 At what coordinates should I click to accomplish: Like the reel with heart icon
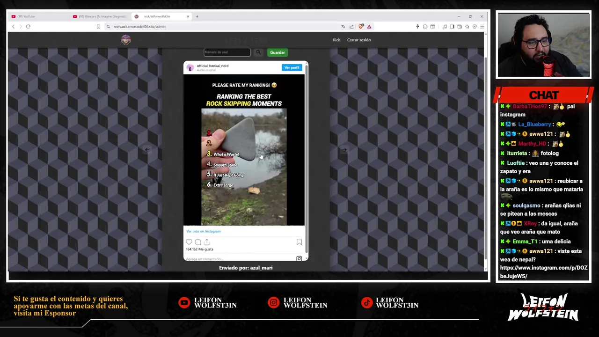point(189,242)
